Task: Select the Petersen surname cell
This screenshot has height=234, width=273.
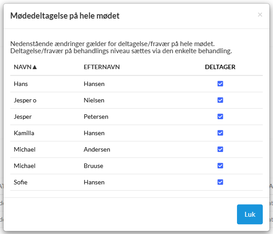Action: click(x=96, y=117)
